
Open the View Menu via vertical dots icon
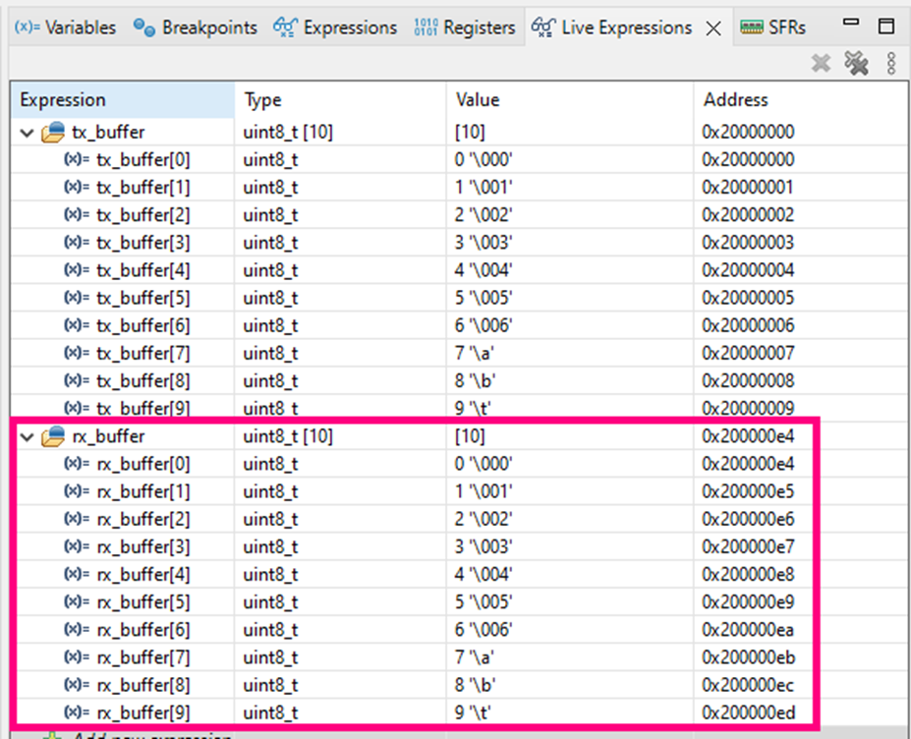pos(890,62)
